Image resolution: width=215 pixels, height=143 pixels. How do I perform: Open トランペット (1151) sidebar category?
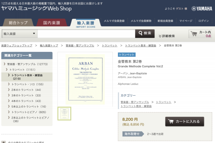pyautogui.click(x=22, y=70)
